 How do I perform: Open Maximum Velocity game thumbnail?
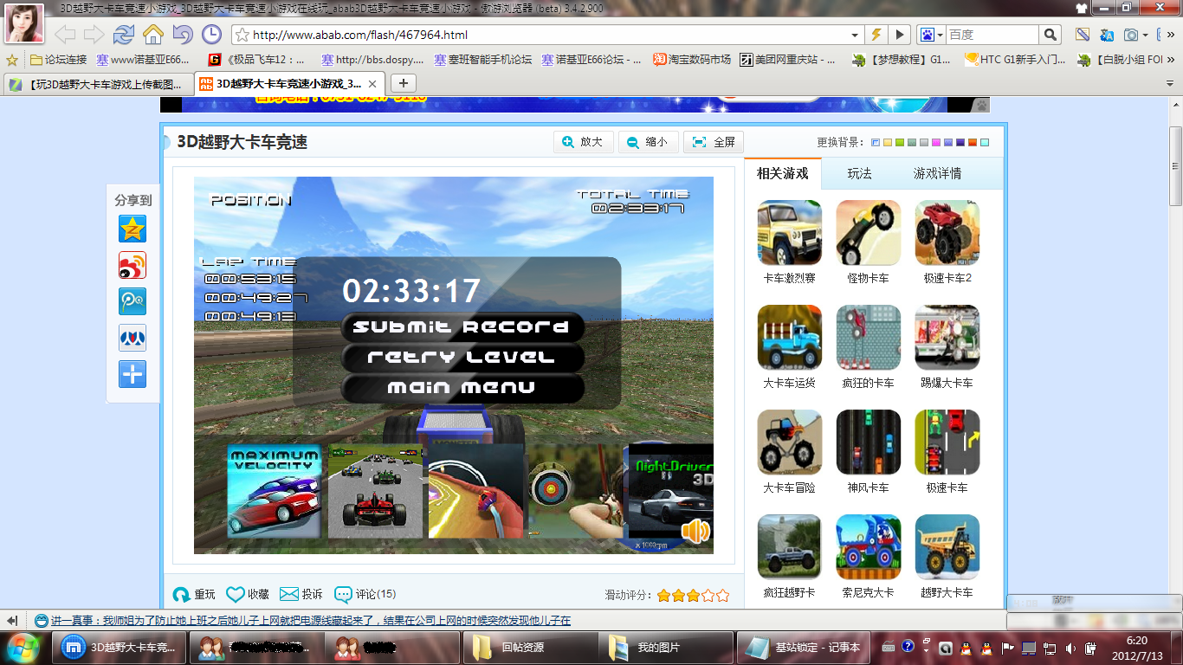click(275, 491)
